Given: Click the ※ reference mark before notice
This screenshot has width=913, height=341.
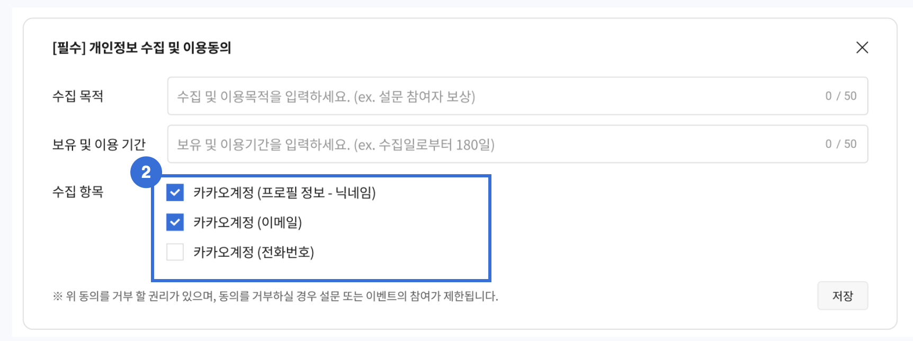Looking at the screenshot, I should coord(57,296).
